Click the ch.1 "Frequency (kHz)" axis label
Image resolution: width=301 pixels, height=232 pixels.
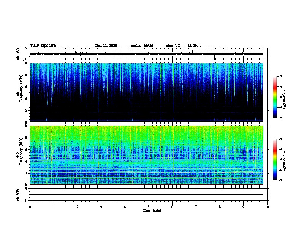click(21, 88)
